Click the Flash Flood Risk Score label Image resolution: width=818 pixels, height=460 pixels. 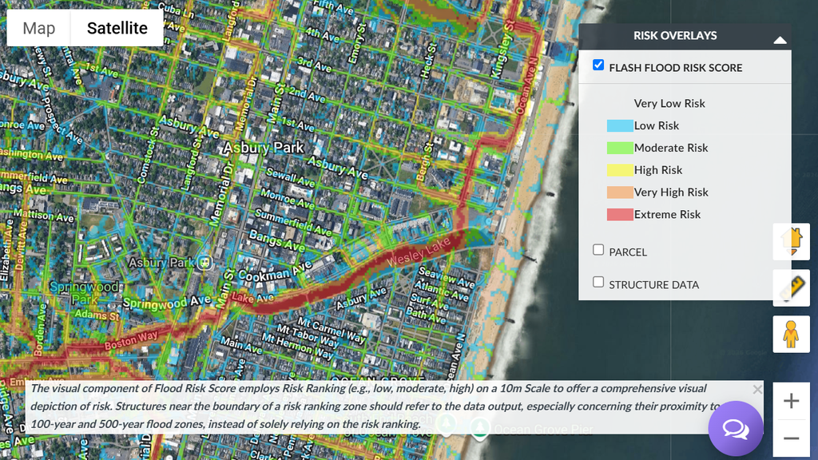[676, 68]
